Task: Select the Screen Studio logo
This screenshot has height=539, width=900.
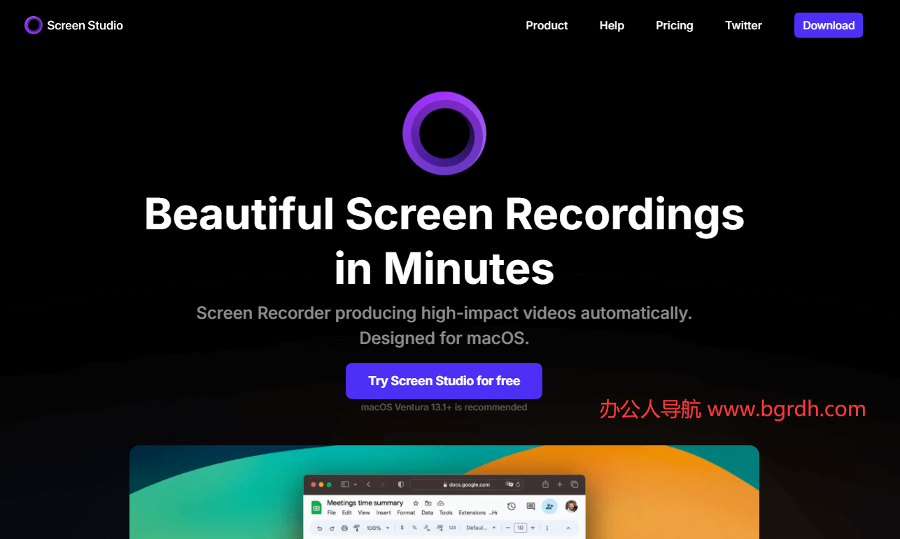Action: [x=73, y=25]
